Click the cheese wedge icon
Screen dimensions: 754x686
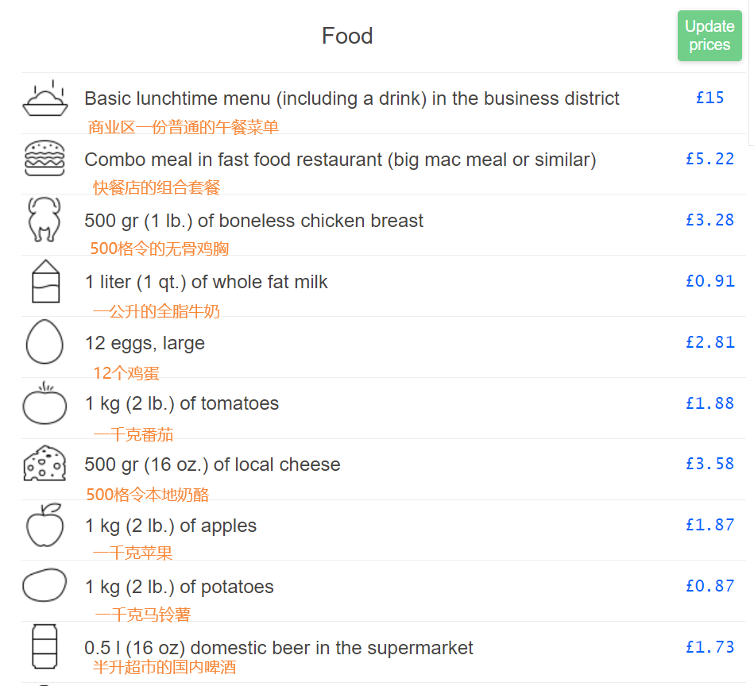coord(44,464)
